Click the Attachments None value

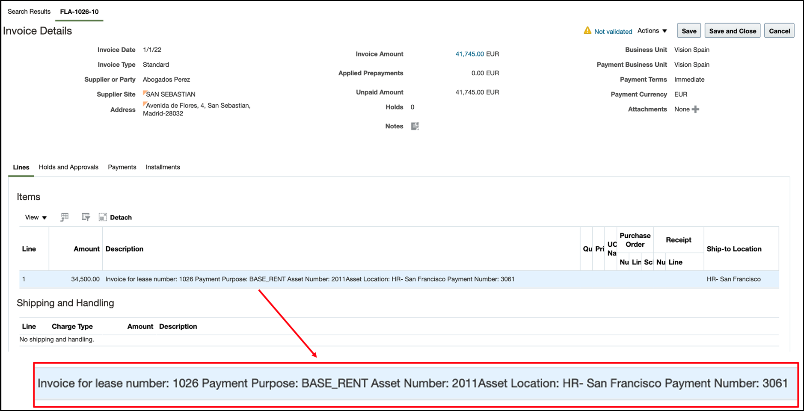click(x=682, y=109)
